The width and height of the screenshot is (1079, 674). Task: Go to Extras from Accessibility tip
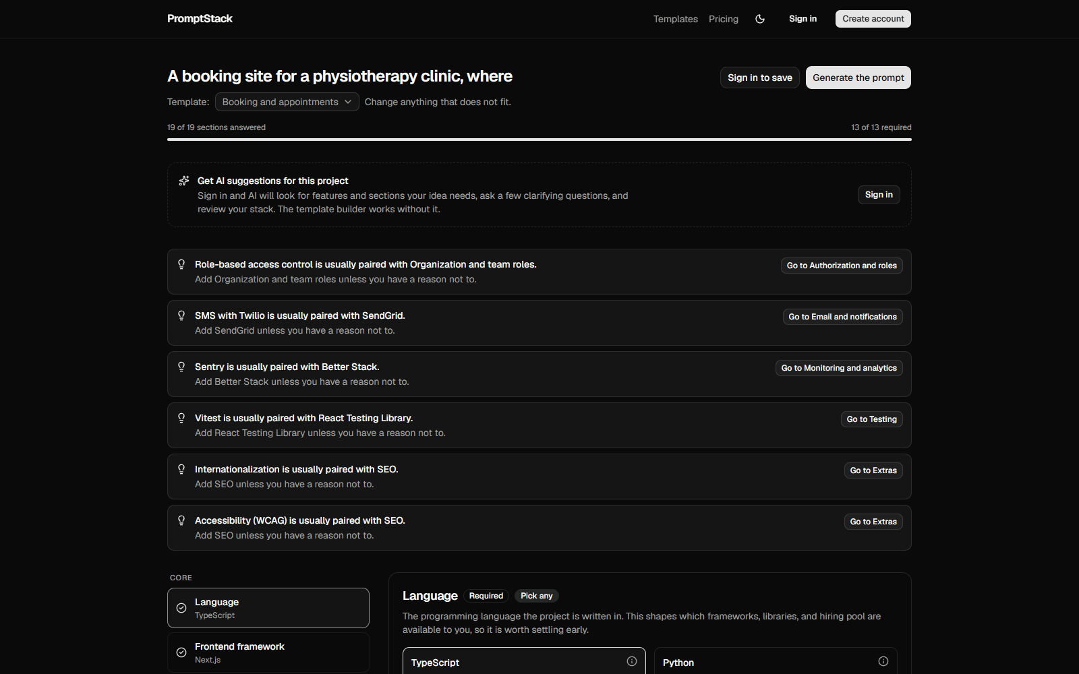(873, 522)
